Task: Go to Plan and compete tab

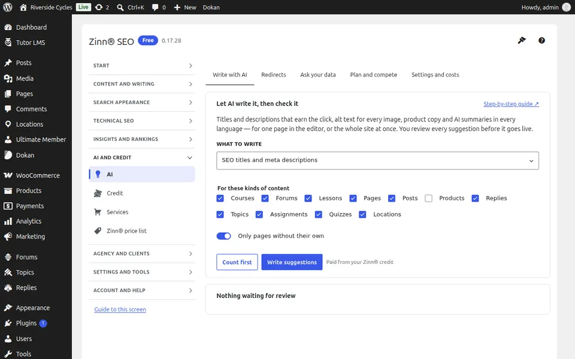Action: tap(374, 75)
